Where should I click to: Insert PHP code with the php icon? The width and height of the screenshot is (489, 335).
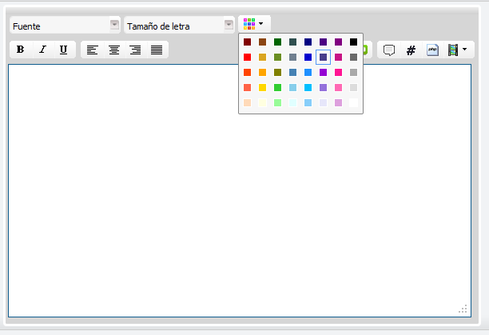432,50
